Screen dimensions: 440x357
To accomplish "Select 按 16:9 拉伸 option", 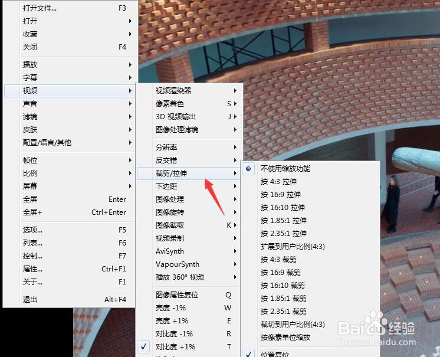I will click(310, 195).
